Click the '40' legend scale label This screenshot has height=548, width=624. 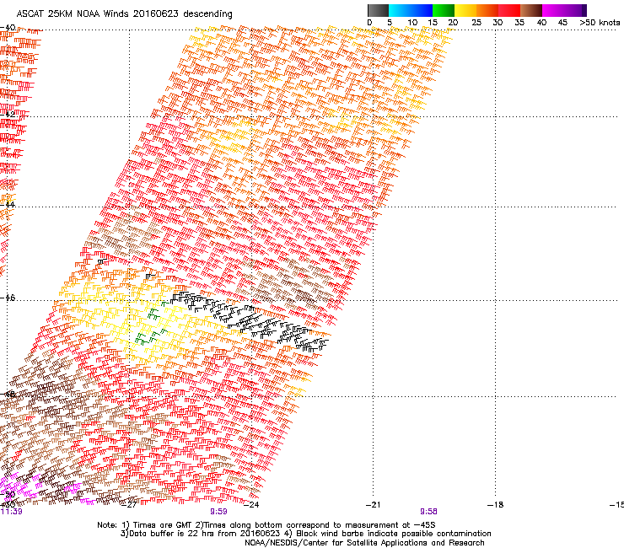[541, 23]
